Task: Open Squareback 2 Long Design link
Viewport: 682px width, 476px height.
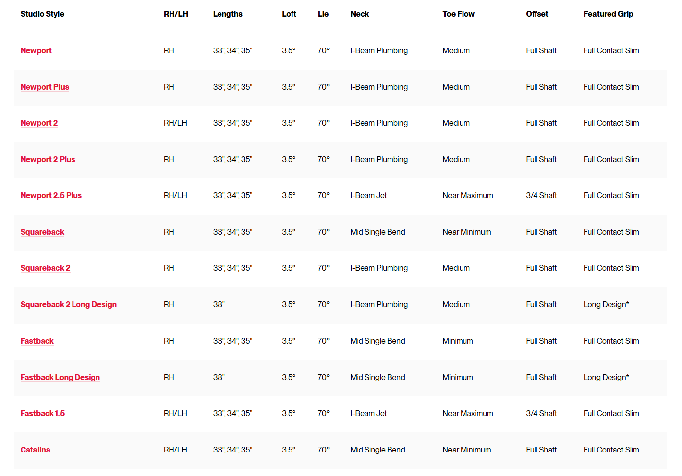Action: click(68, 304)
